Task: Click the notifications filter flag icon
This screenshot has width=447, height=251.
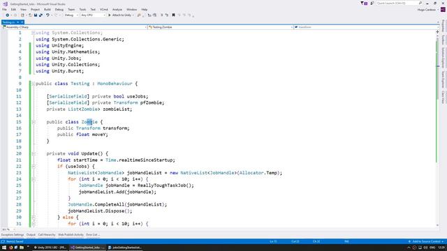Action: click(x=364, y=3)
